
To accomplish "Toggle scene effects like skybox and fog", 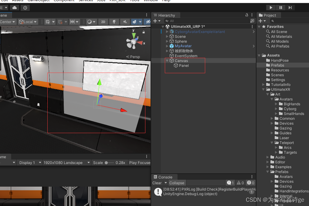I will 134,22.
